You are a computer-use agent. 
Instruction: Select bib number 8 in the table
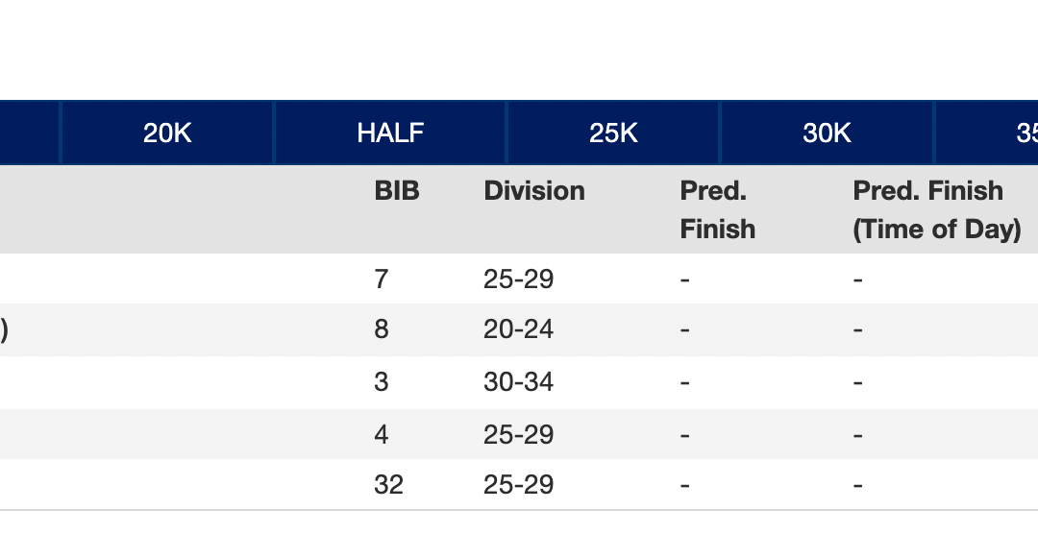382,329
